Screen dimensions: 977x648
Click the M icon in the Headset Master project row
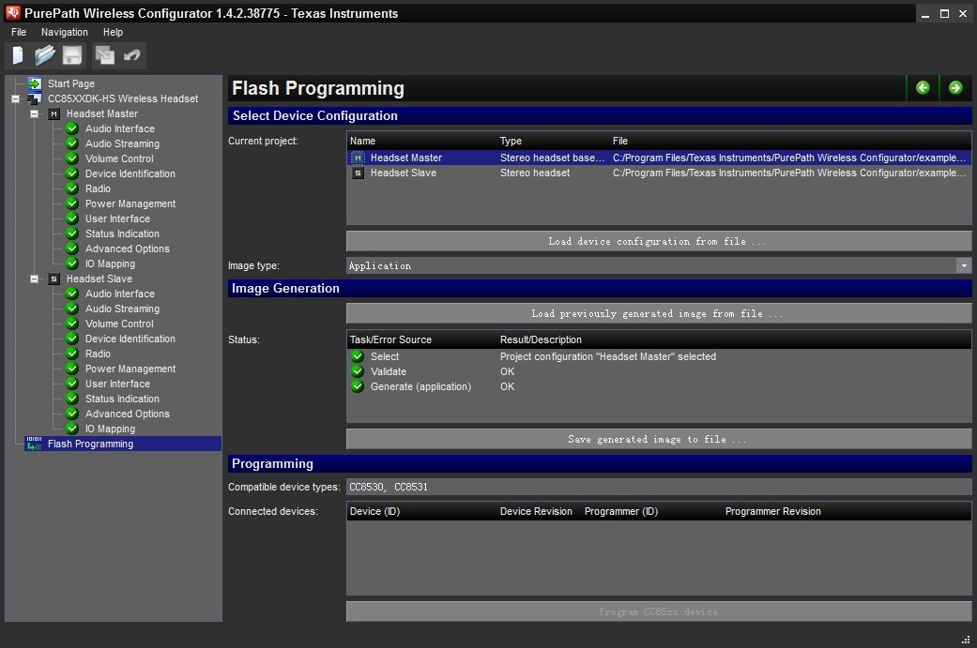(x=358, y=158)
